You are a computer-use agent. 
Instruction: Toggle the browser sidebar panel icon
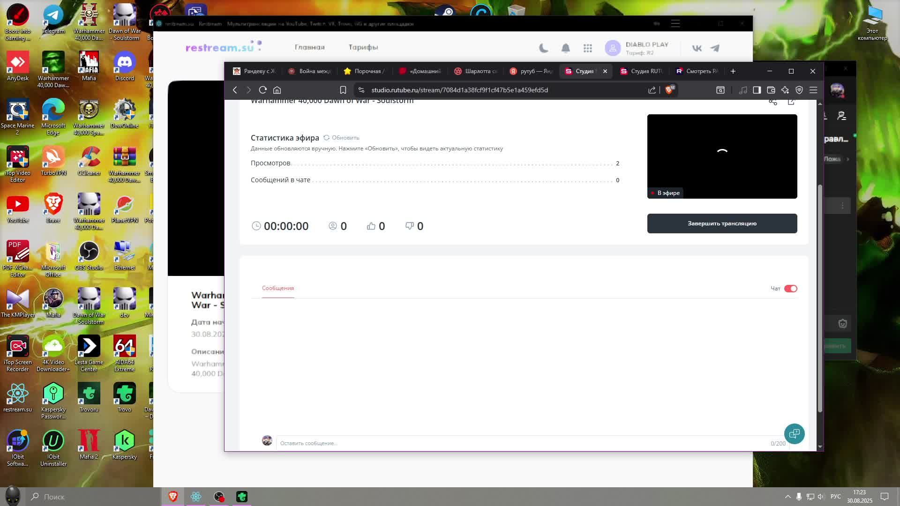coord(757,90)
